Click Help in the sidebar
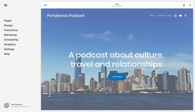Screen dimensions: 195x112 (7, 54)
